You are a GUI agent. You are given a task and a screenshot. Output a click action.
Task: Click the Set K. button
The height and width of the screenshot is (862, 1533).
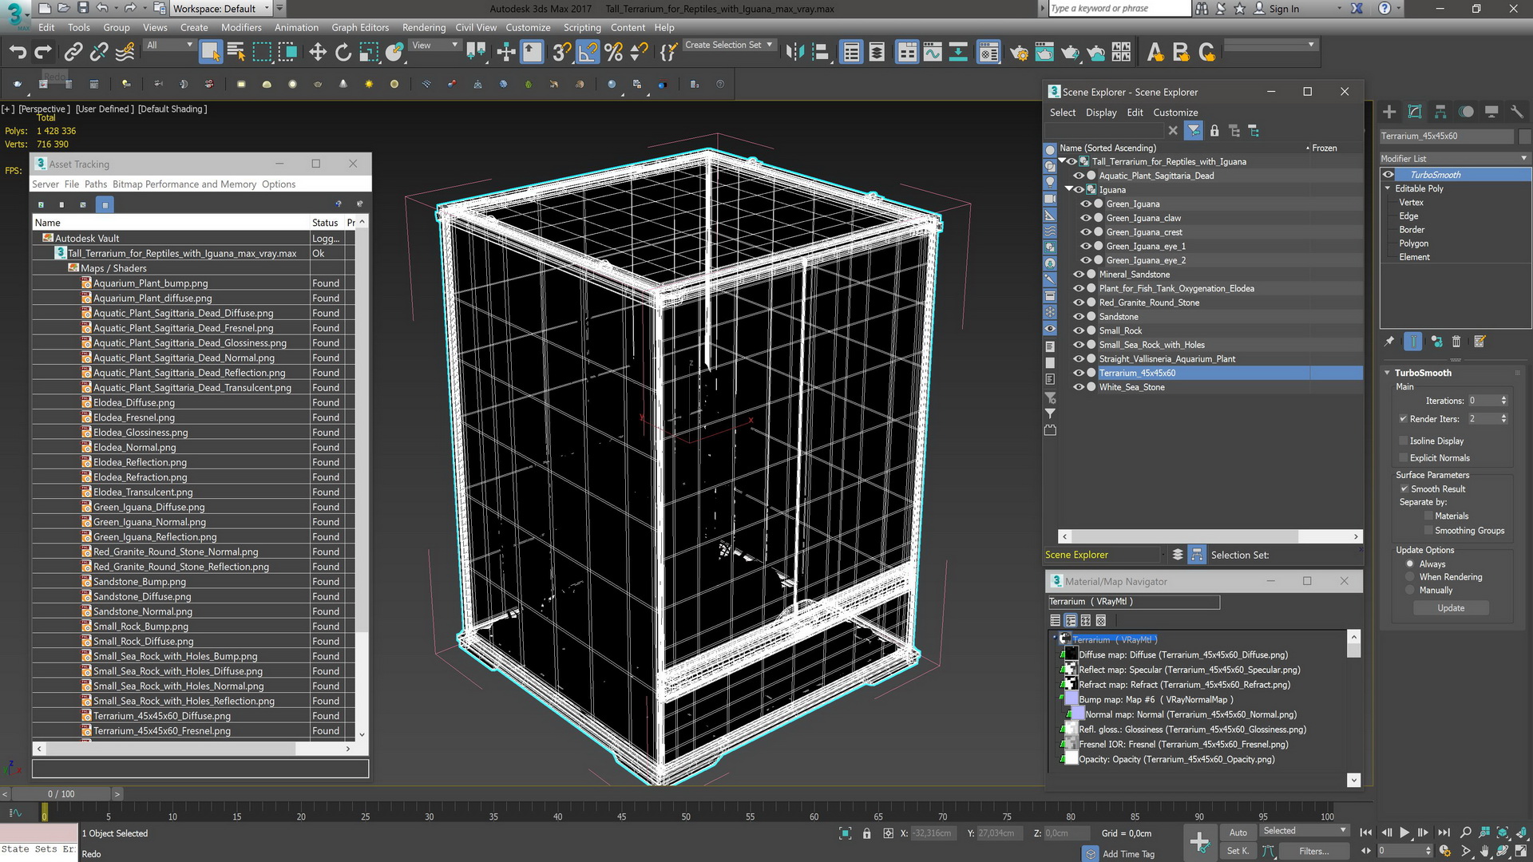1238,851
